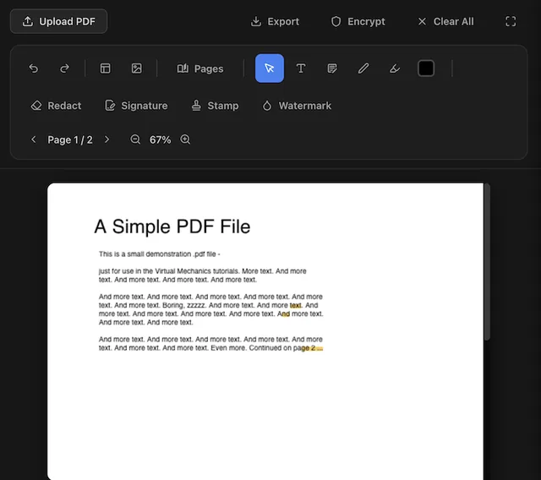The width and height of the screenshot is (541, 480).
Task: Open the black color swatch
Action: click(426, 68)
